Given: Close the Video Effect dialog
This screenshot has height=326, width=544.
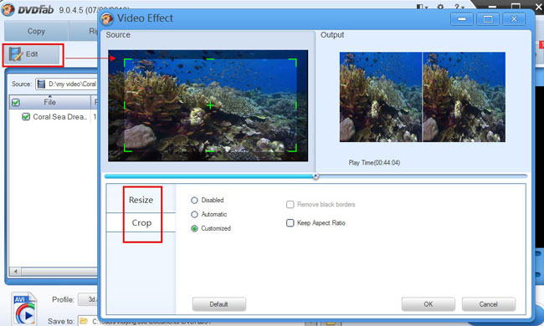Looking at the screenshot, I should pyautogui.click(x=514, y=19).
